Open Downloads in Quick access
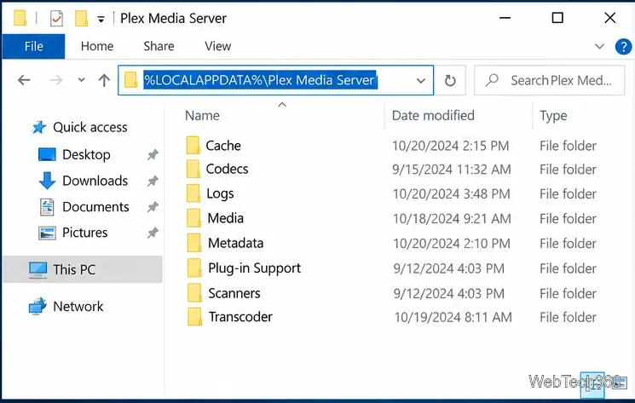Viewport: 635px width, 403px height. coord(95,181)
